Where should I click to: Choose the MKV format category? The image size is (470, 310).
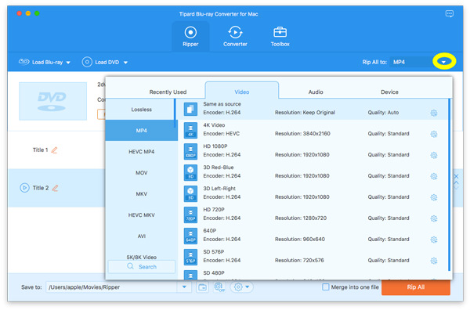142,194
